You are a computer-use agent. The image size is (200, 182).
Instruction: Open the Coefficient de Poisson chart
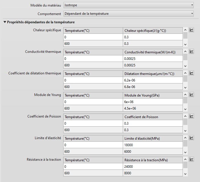192,116
